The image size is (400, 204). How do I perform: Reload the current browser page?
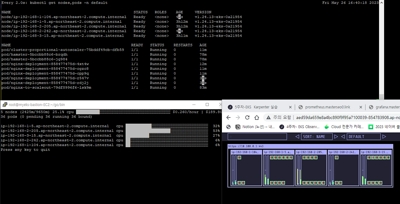(x=247, y=117)
